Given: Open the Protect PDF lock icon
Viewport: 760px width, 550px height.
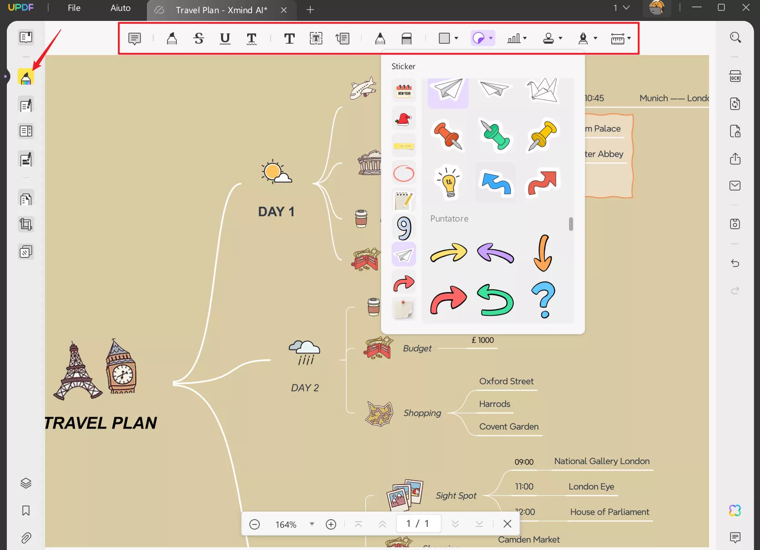Looking at the screenshot, I should coord(735,131).
